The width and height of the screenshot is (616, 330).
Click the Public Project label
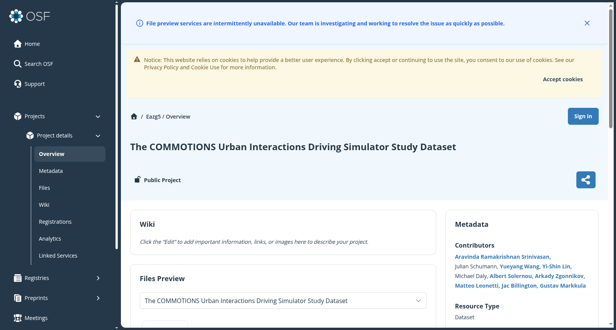162,180
